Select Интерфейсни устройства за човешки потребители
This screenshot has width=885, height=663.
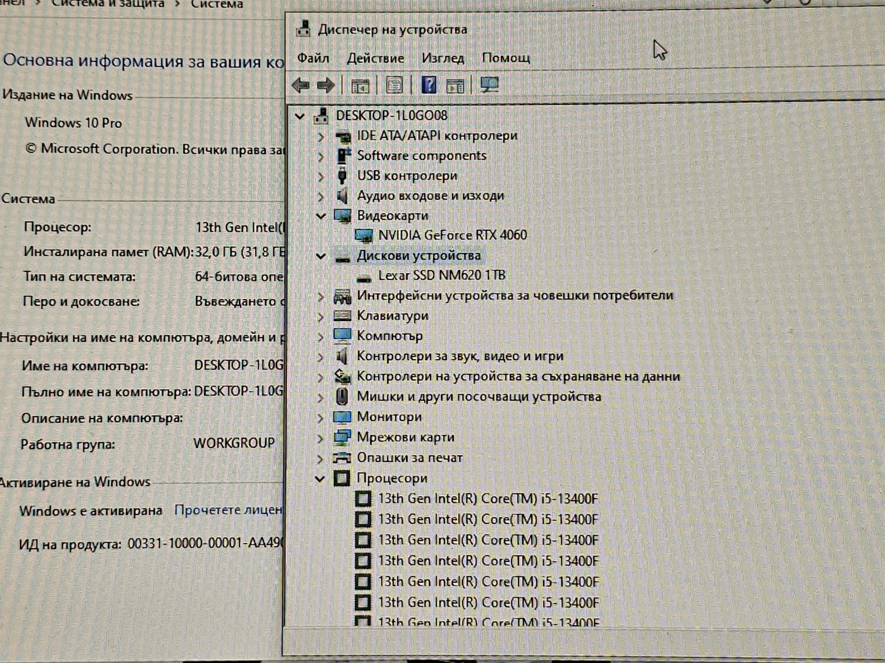tap(515, 295)
